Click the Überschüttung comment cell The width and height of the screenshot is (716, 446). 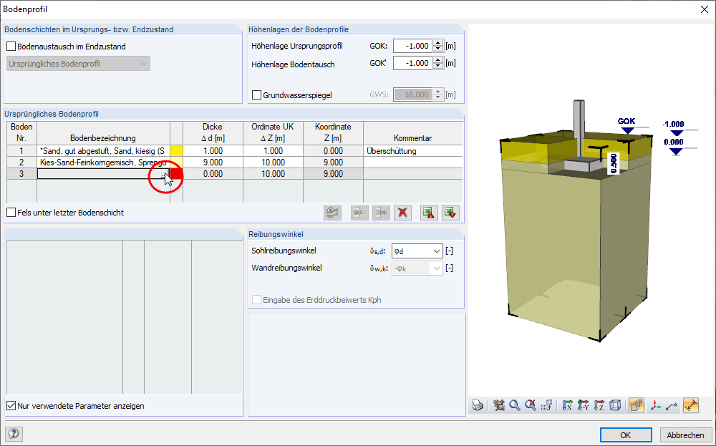(x=413, y=150)
